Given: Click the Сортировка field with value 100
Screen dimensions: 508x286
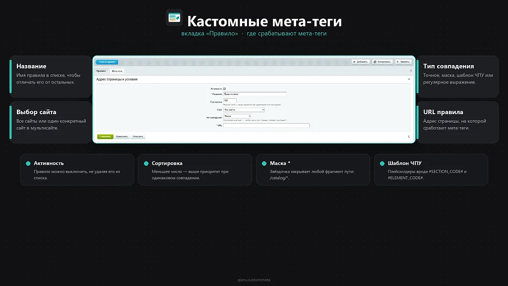Looking at the screenshot, I should [230, 100].
